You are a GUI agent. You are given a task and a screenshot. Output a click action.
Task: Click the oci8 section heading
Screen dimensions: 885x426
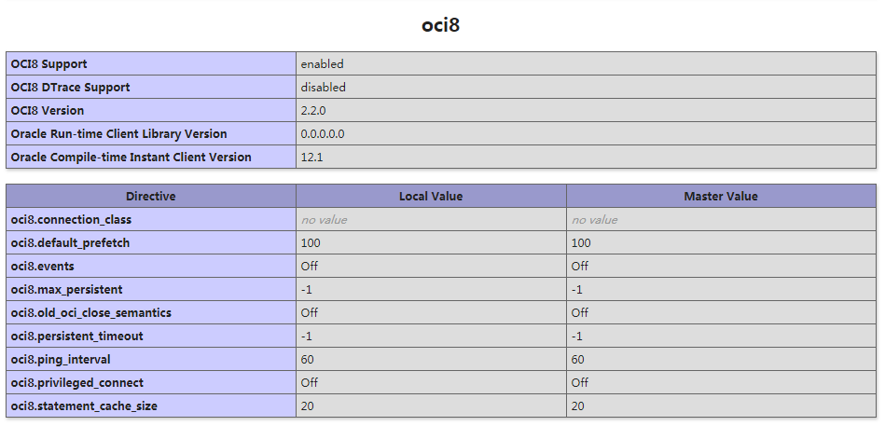pyautogui.click(x=440, y=25)
